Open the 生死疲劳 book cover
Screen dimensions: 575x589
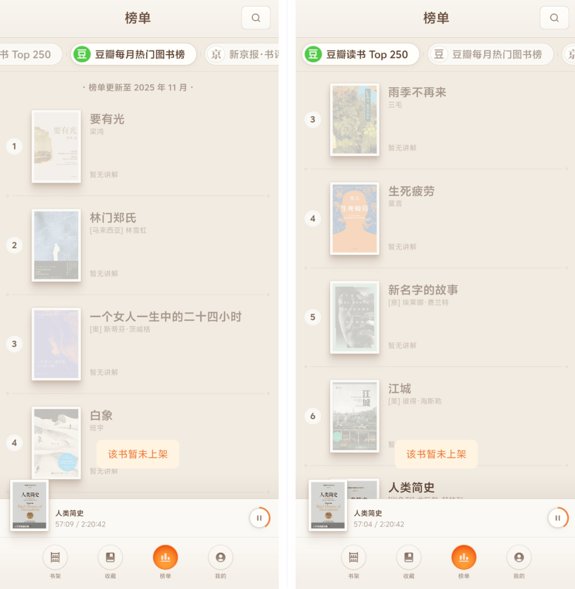pos(355,218)
